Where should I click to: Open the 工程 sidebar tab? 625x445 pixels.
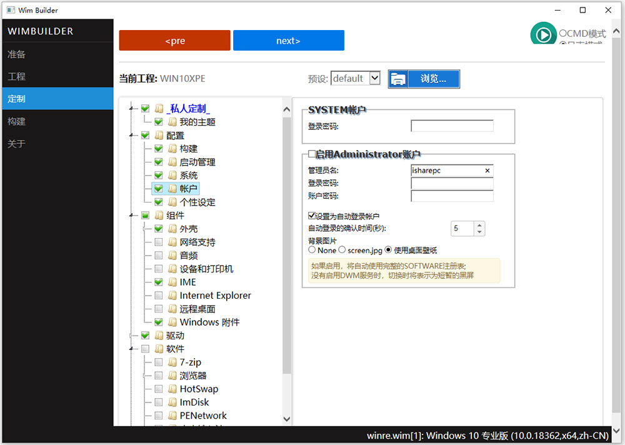tap(57, 76)
